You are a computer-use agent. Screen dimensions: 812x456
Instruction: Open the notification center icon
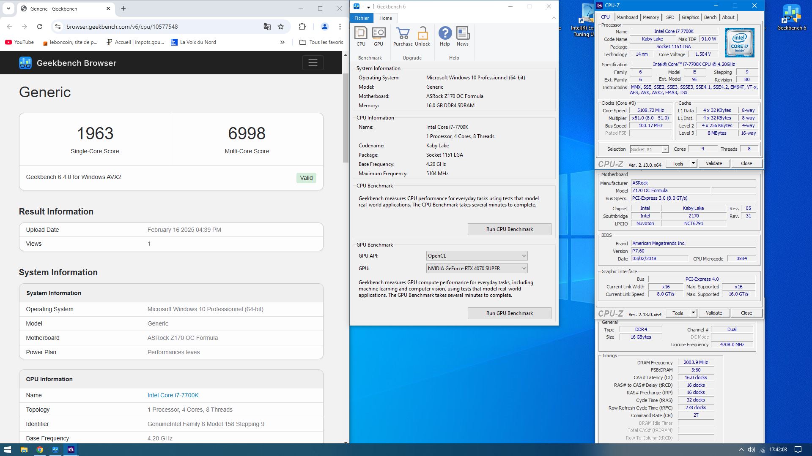pos(798,450)
